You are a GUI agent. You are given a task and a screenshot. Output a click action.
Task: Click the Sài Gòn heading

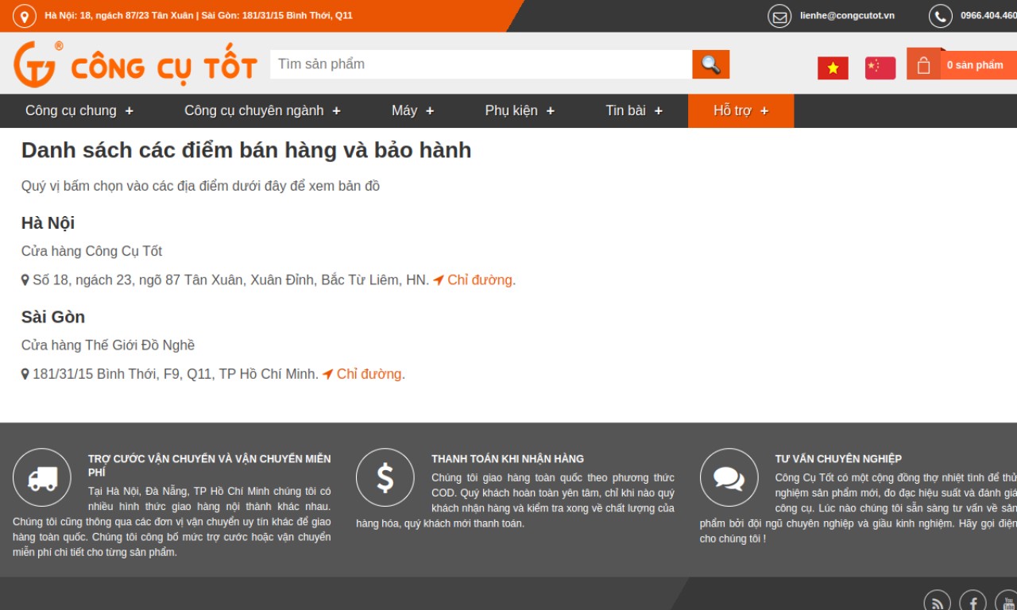pyautogui.click(x=53, y=317)
